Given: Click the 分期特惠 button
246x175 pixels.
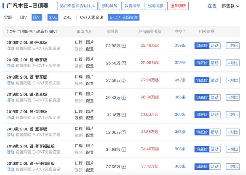Looking at the screenshot, I should click(x=155, y=6).
